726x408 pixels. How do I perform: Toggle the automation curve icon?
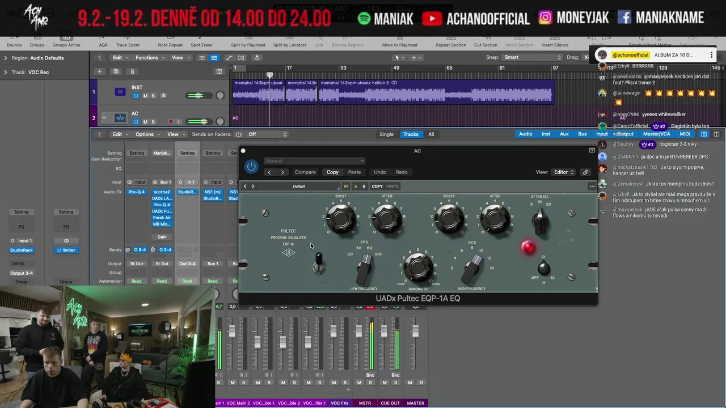229,58
